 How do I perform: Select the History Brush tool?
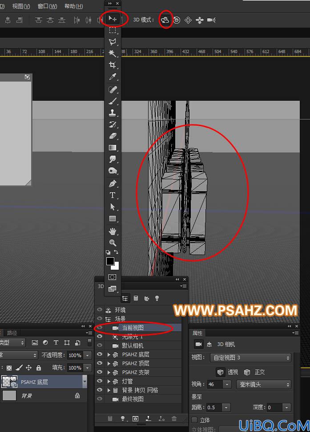(113, 124)
